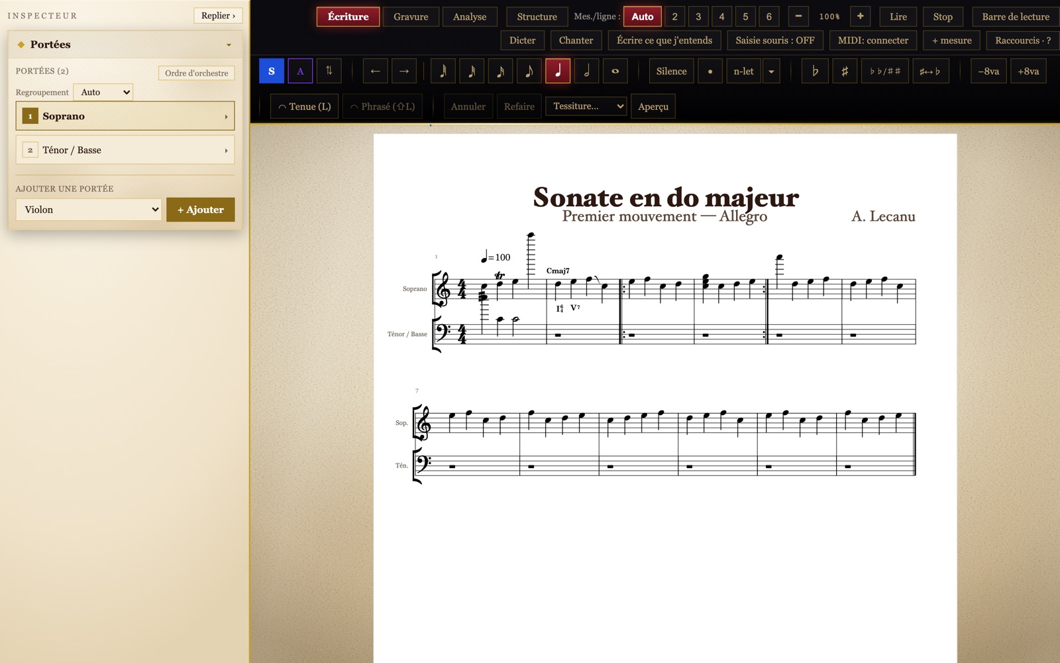Click the Chanter button
1060x663 pixels.
(576, 40)
